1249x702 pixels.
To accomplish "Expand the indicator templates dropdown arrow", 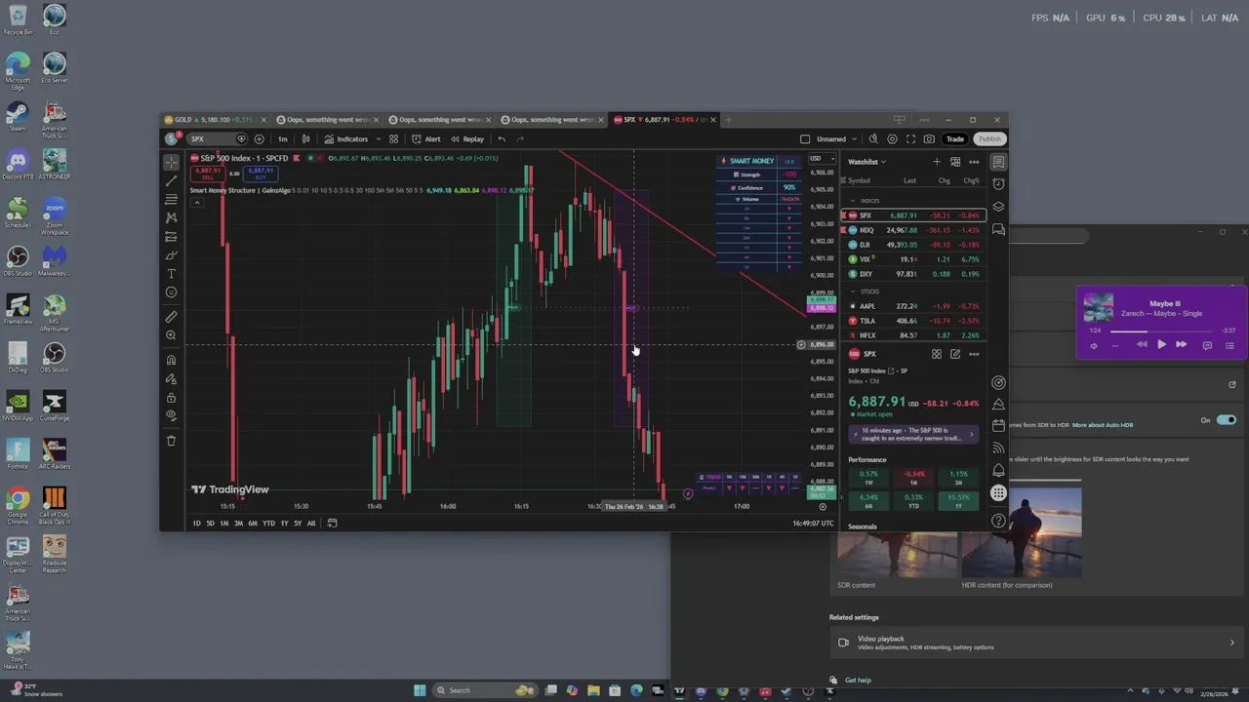I will click(x=378, y=138).
